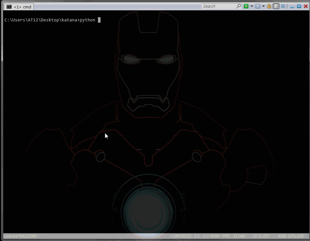310x241 pixels.
Task: Open a new console with the green plus
Action: click(246, 6)
